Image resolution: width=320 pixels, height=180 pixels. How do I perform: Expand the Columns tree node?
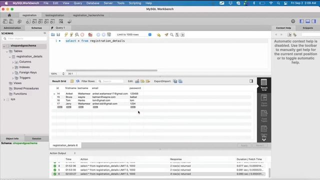coord(13,62)
